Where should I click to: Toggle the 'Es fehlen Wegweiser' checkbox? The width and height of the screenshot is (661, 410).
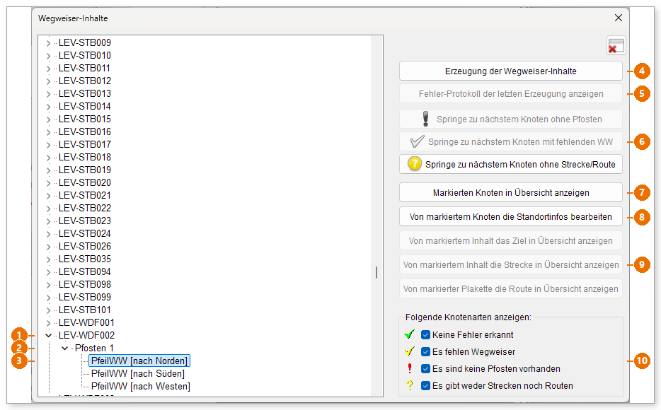click(426, 351)
